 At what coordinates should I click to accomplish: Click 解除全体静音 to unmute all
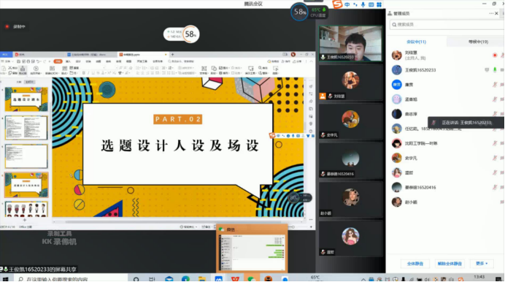pyautogui.click(x=450, y=264)
